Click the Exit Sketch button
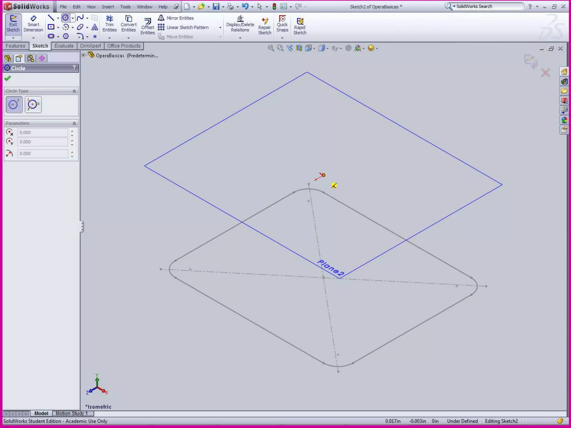571x428 pixels. point(13,24)
